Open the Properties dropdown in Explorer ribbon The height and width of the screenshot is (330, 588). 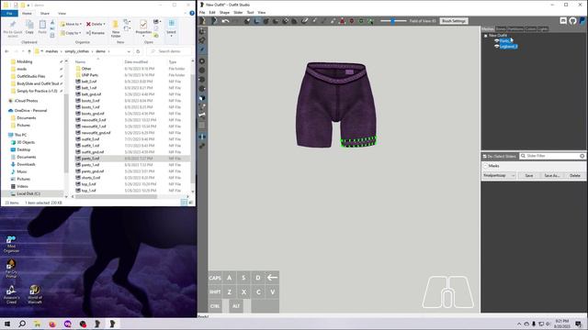(143, 36)
